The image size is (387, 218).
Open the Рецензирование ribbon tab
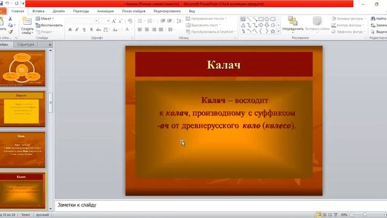coord(167,11)
